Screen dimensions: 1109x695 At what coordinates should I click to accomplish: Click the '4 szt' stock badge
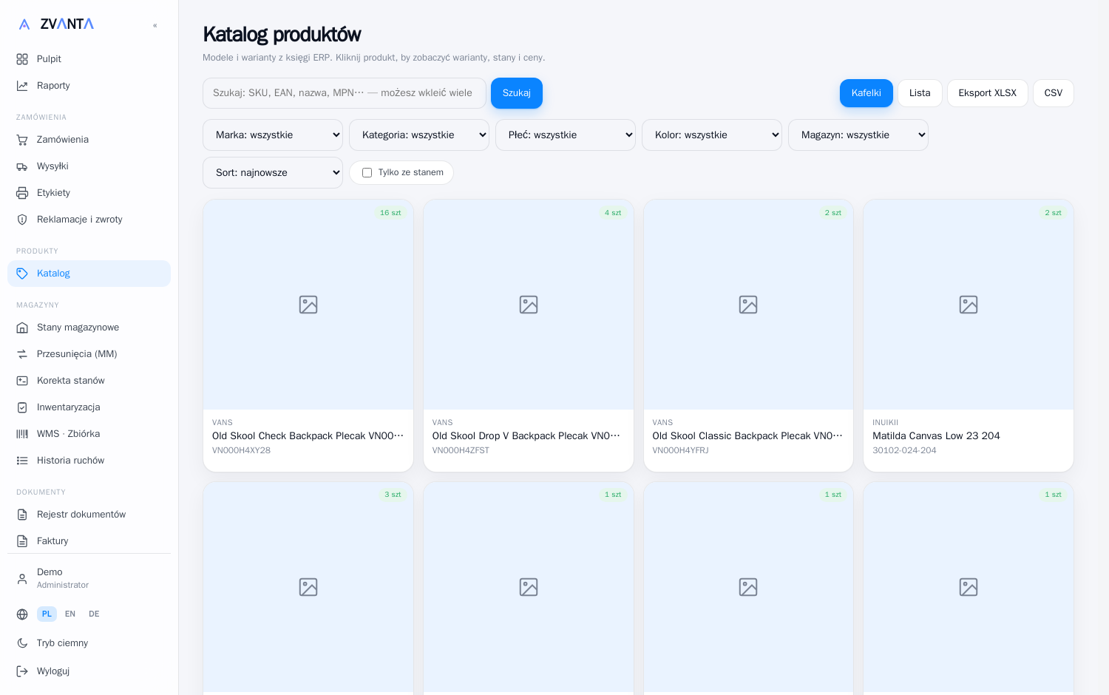click(613, 213)
